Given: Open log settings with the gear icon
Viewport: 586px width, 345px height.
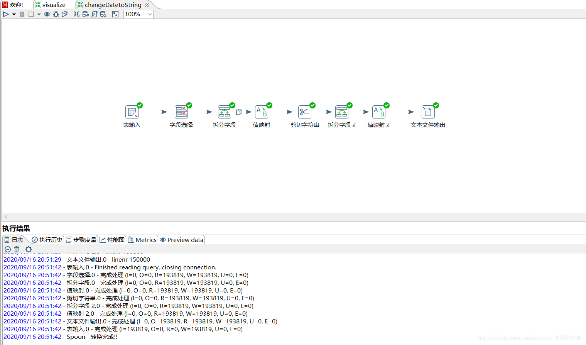Looking at the screenshot, I should tap(29, 249).
